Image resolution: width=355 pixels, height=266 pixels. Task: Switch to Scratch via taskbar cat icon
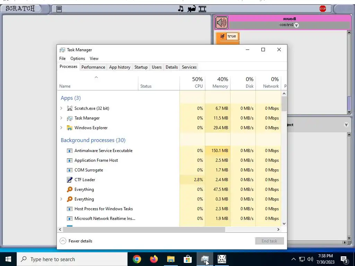(222, 259)
